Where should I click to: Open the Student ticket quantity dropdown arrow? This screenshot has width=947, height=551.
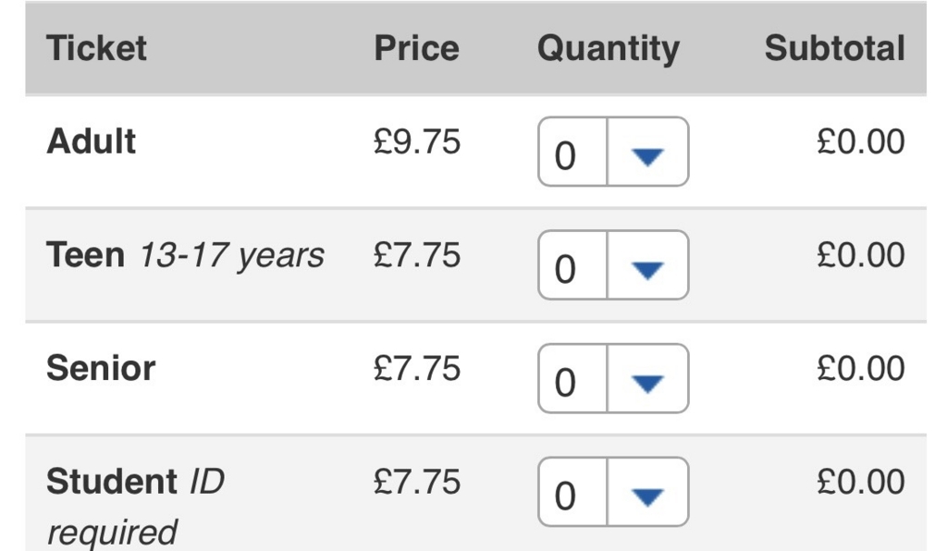647,493
